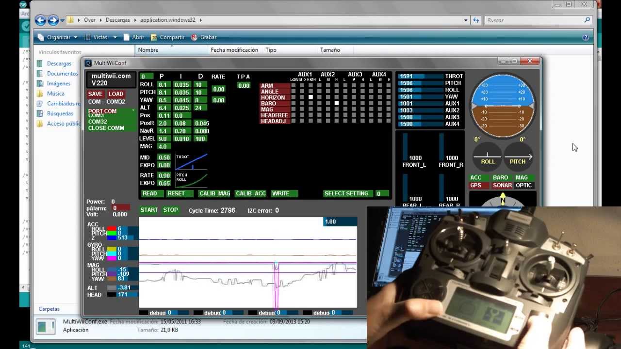The height and width of the screenshot is (349, 621).
Task: Toggle HEADFREE checkbox under AUX3 M
Action: [x=354, y=115]
